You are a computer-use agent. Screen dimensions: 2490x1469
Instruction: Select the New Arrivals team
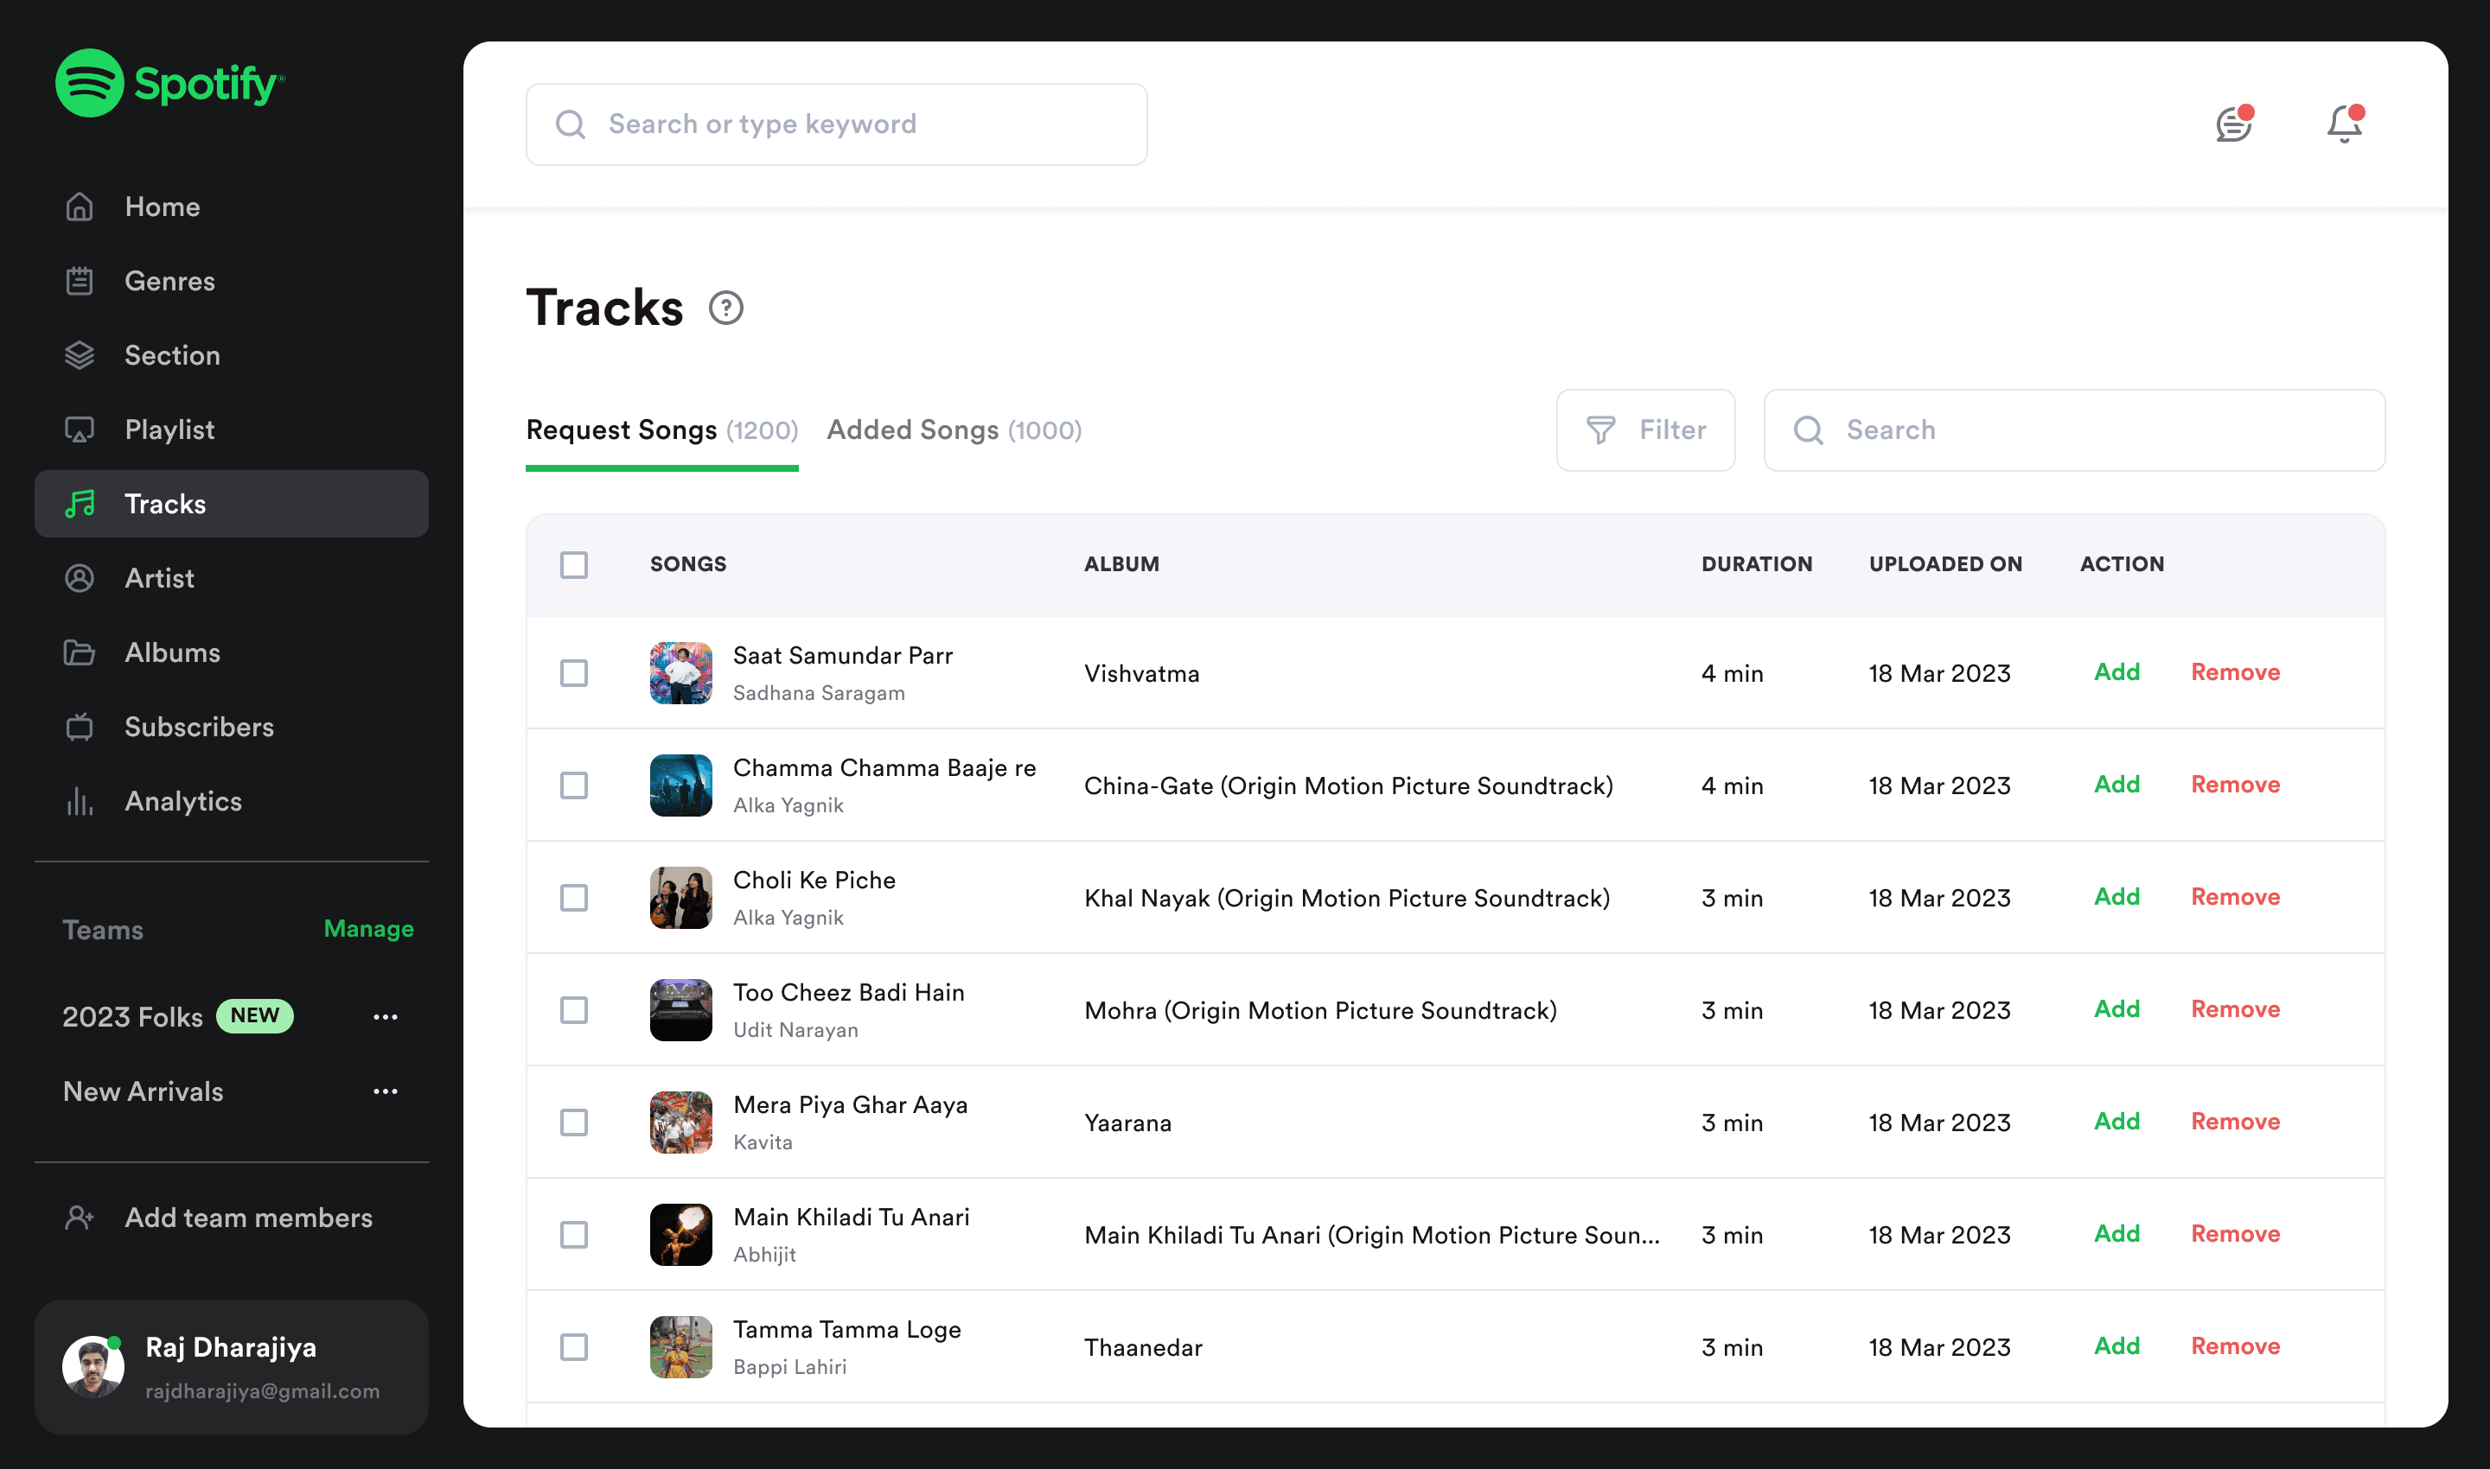pyautogui.click(x=144, y=1092)
